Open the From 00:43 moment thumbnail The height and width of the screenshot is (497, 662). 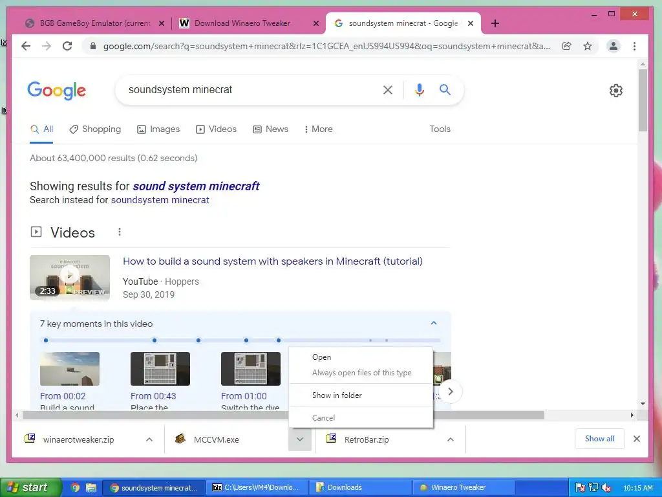pyautogui.click(x=160, y=369)
